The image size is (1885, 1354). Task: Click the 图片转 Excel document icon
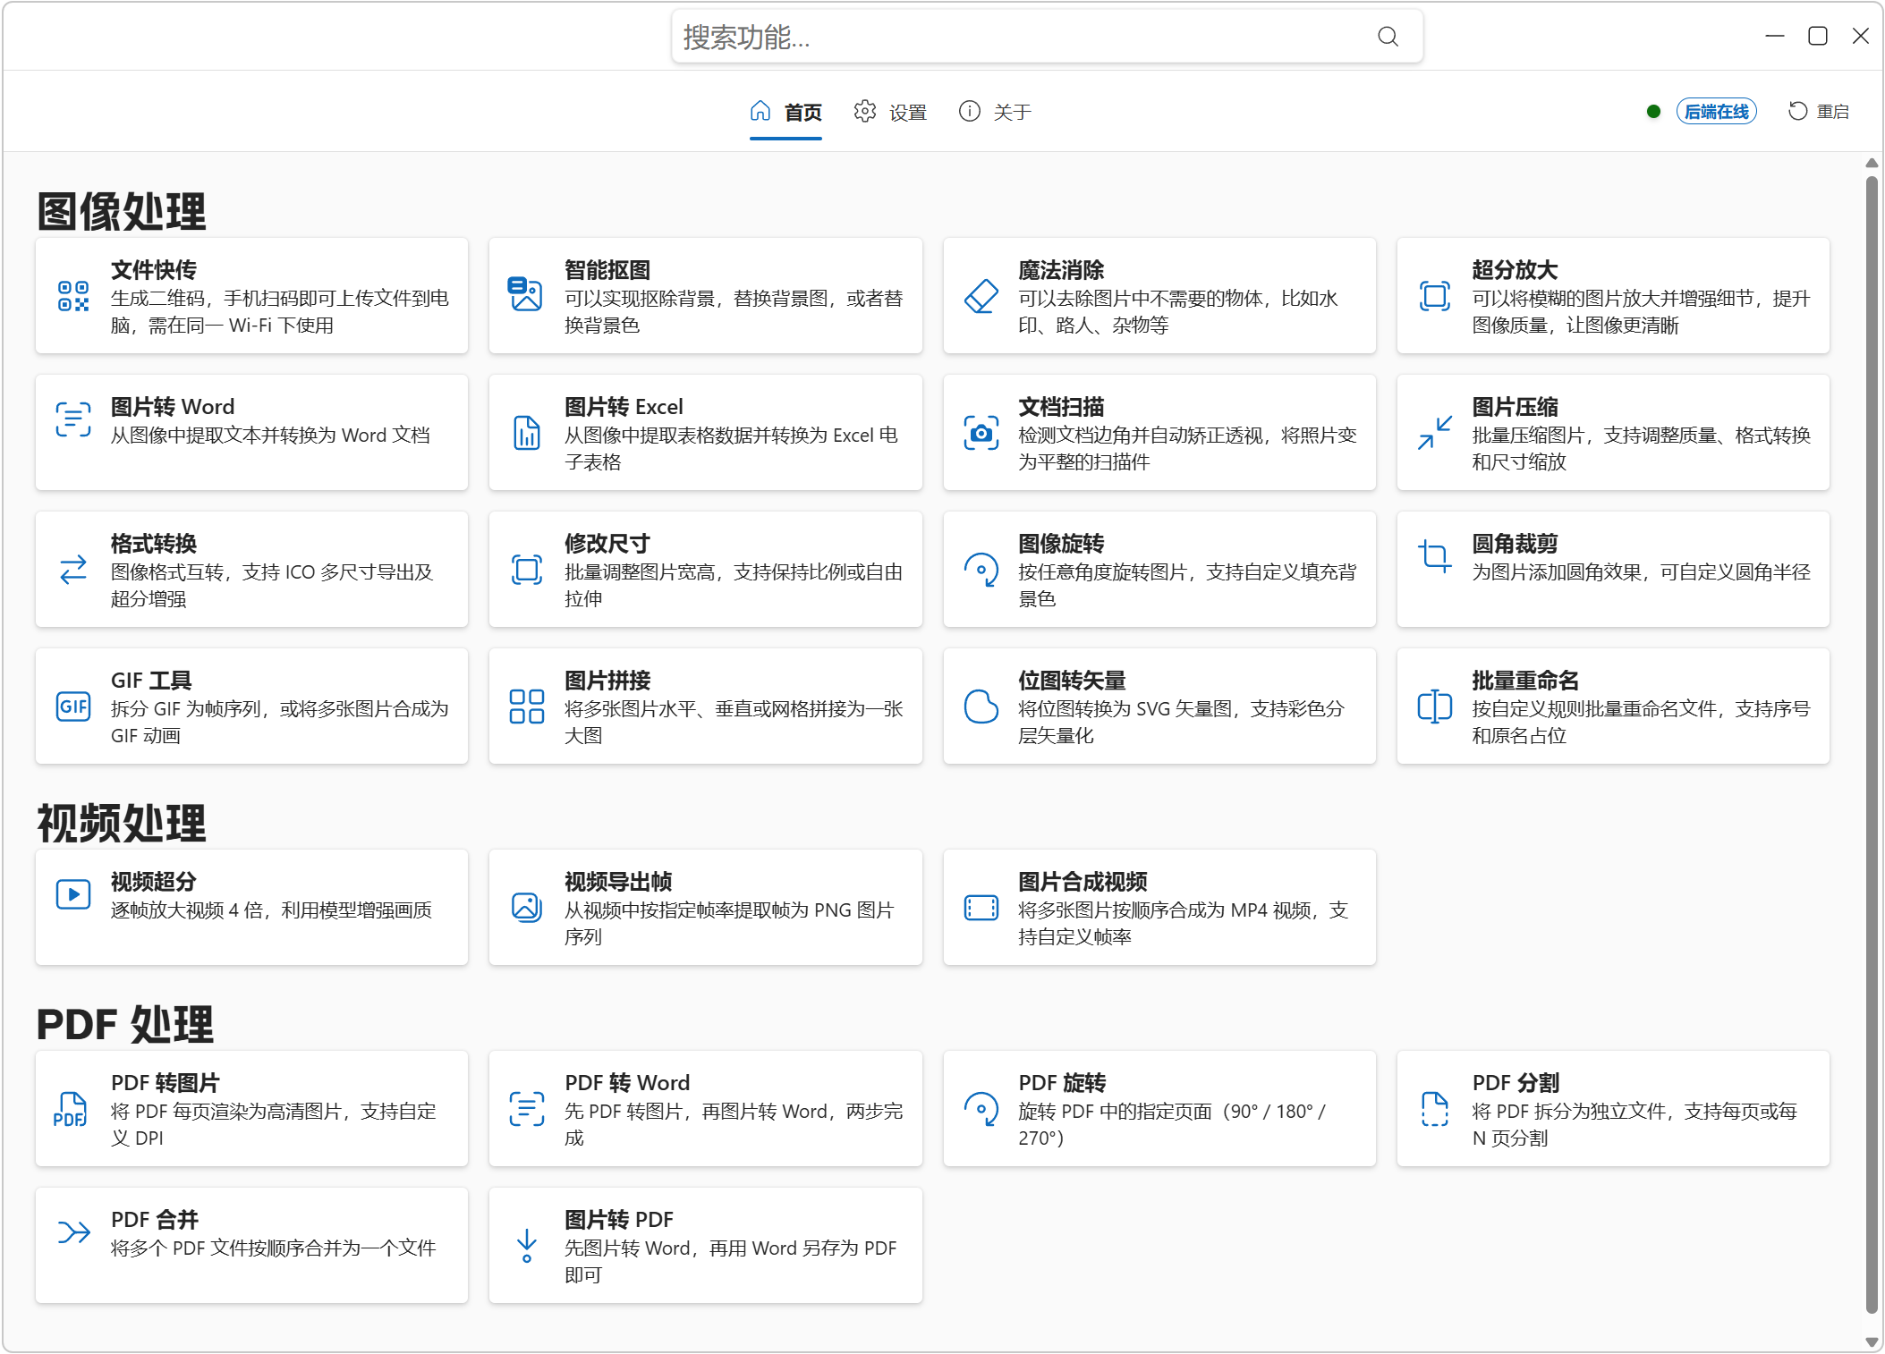(x=527, y=433)
